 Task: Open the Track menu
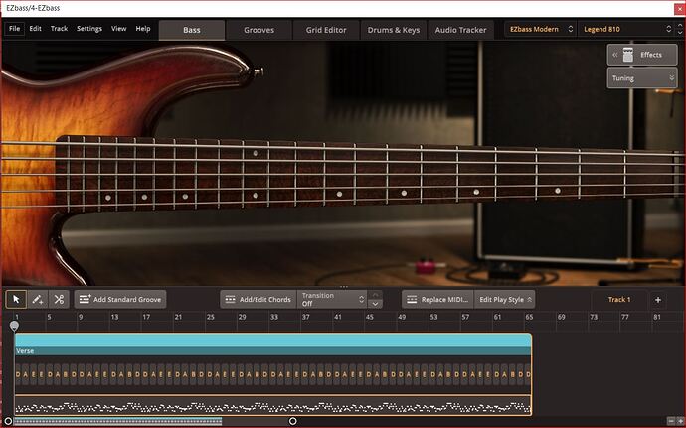point(59,29)
